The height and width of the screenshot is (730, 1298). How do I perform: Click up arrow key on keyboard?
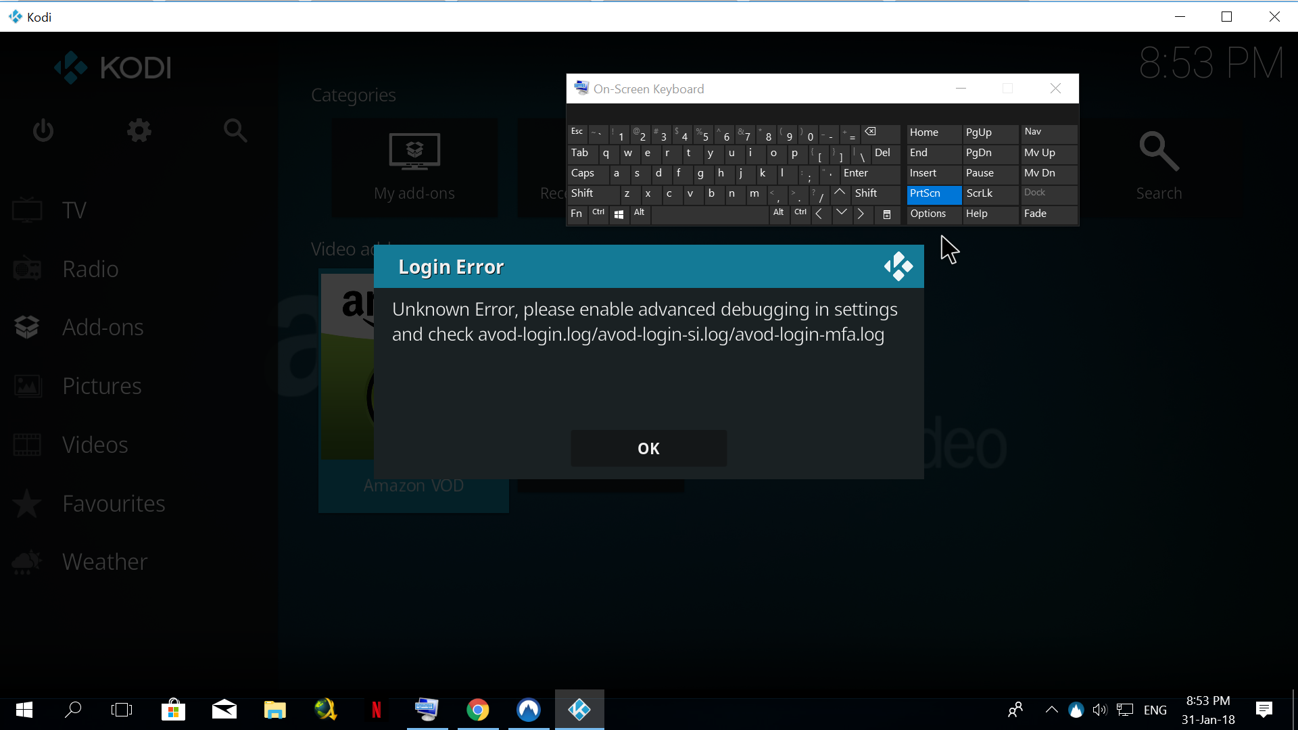coord(840,194)
